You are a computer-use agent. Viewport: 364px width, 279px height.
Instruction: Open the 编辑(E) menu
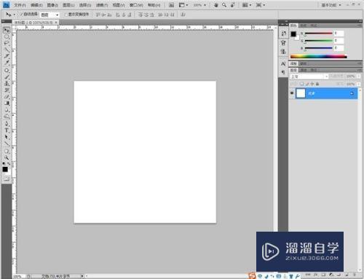[36, 5]
